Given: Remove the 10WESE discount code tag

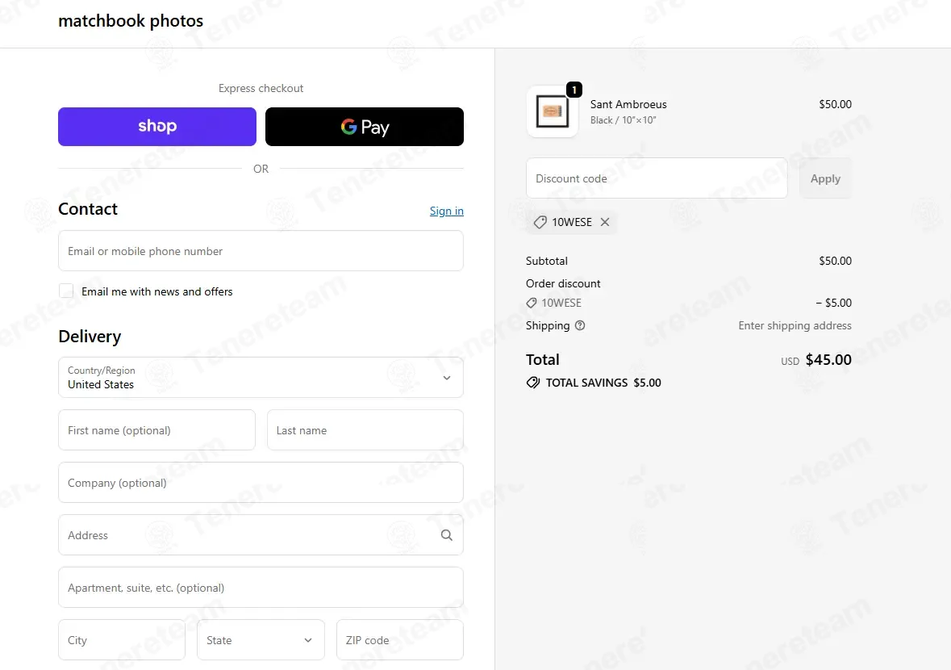Looking at the screenshot, I should point(605,222).
